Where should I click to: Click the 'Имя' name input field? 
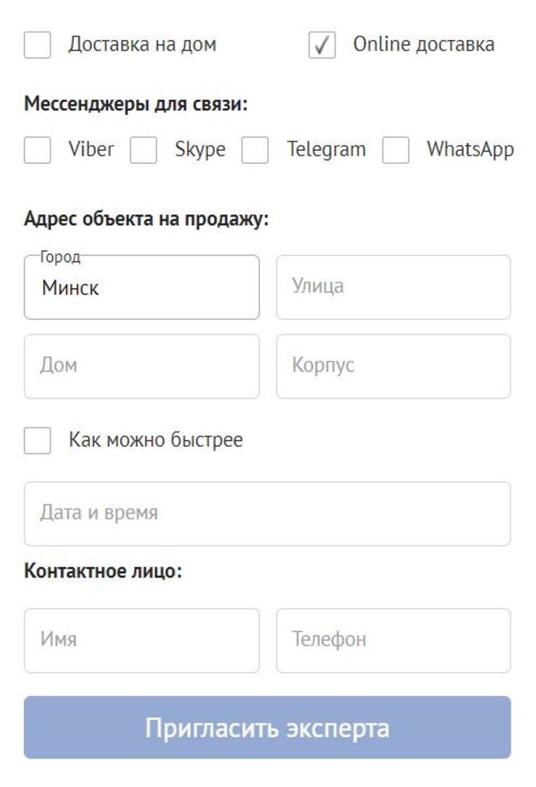click(141, 641)
